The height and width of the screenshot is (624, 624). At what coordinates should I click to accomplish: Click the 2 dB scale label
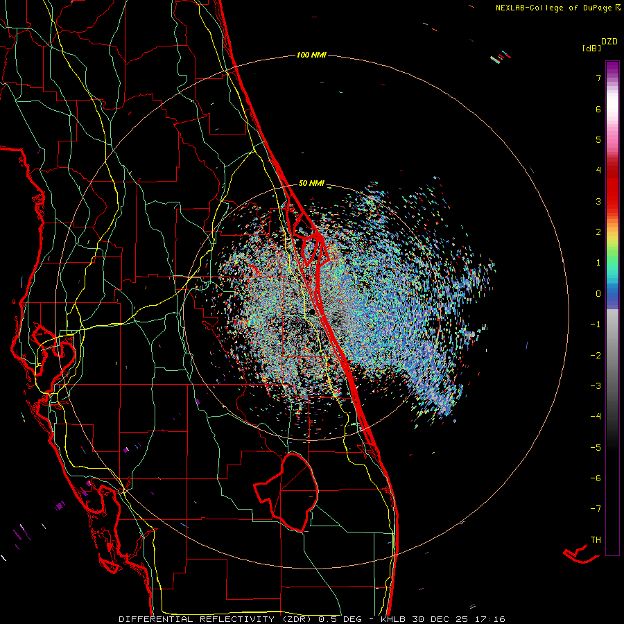(598, 232)
